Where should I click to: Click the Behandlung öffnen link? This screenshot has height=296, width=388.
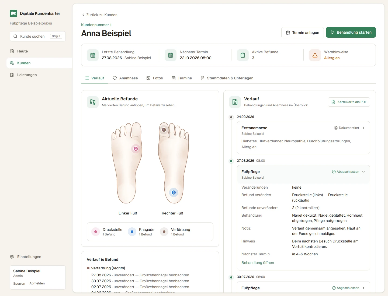click(x=258, y=263)
